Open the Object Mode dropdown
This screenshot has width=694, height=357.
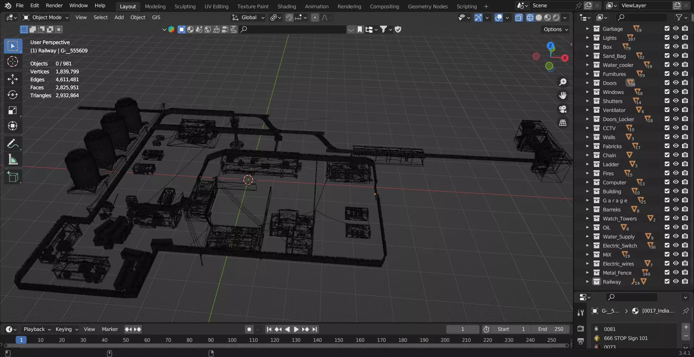point(46,17)
